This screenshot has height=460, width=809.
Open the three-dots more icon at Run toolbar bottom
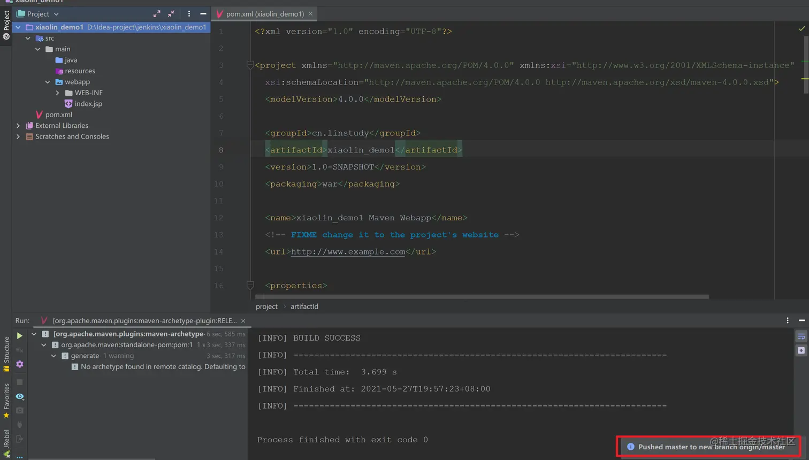click(x=20, y=457)
